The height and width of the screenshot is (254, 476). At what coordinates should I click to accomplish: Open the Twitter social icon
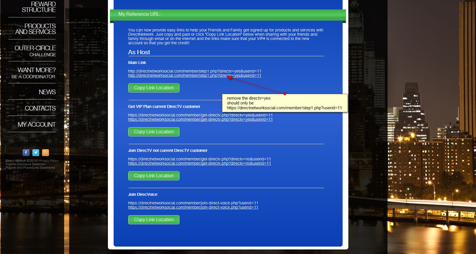36,153
